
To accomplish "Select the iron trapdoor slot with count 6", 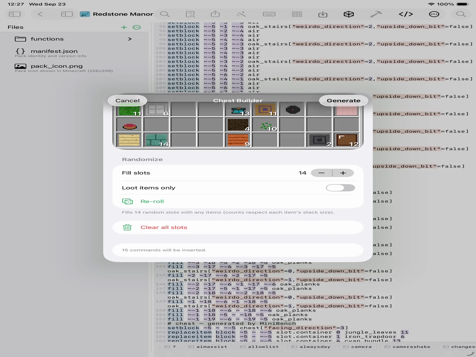I will pos(156,111).
